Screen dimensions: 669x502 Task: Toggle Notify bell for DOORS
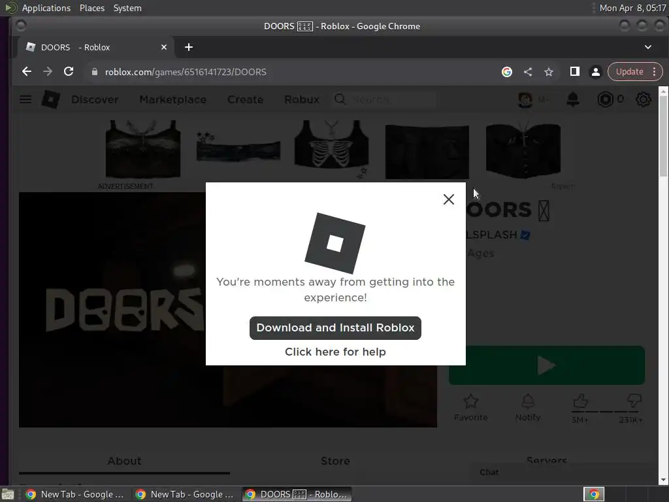(x=528, y=408)
